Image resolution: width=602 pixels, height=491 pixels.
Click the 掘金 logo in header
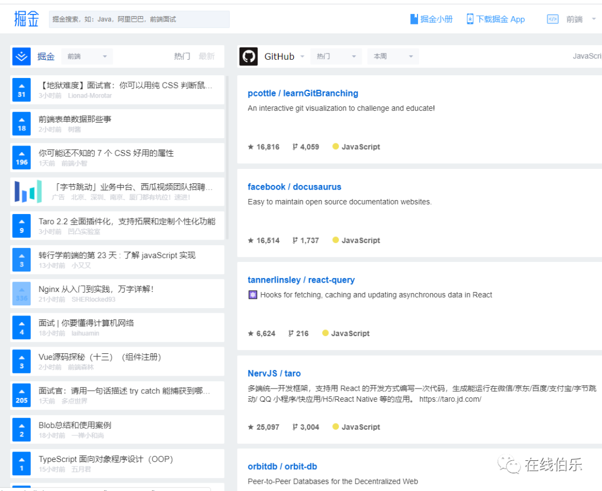[x=27, y=19]
